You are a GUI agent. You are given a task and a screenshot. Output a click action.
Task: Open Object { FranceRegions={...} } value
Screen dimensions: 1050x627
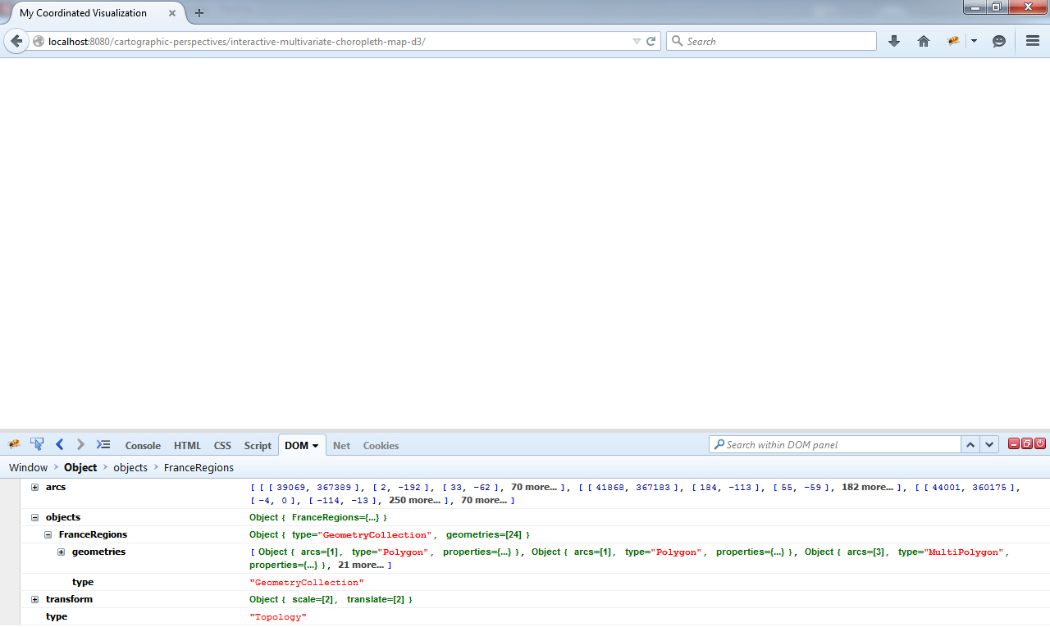click(x=318, y=517)
